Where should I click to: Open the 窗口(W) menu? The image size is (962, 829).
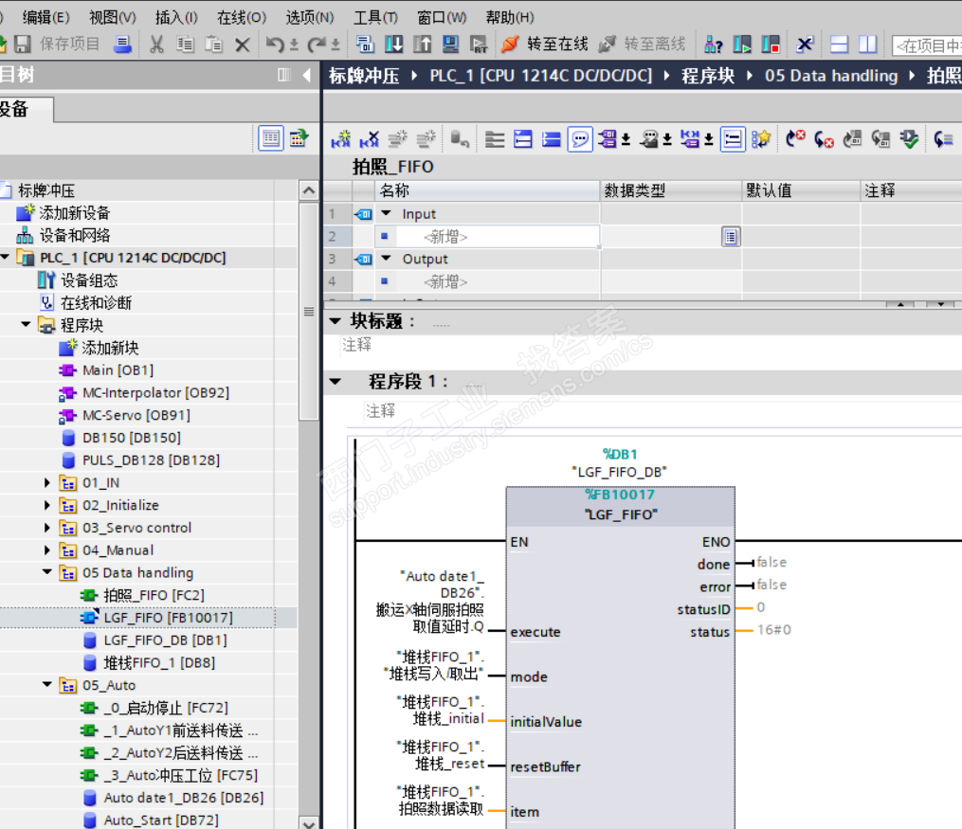[x=442, y=17]
